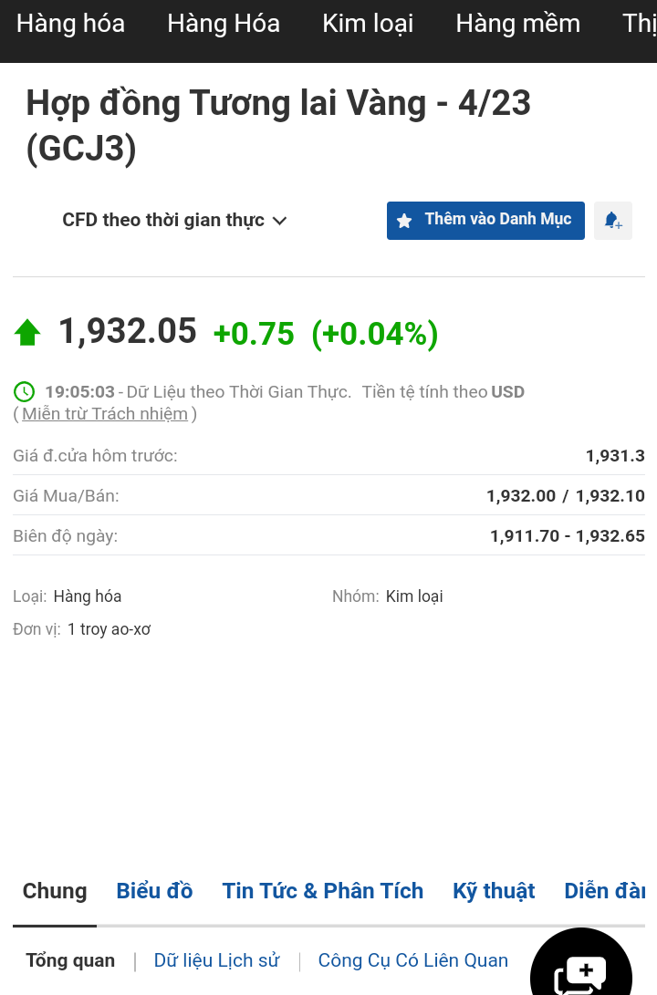657x995 pixels.
Task: Click the green clock icon
Action: (24, 392)
